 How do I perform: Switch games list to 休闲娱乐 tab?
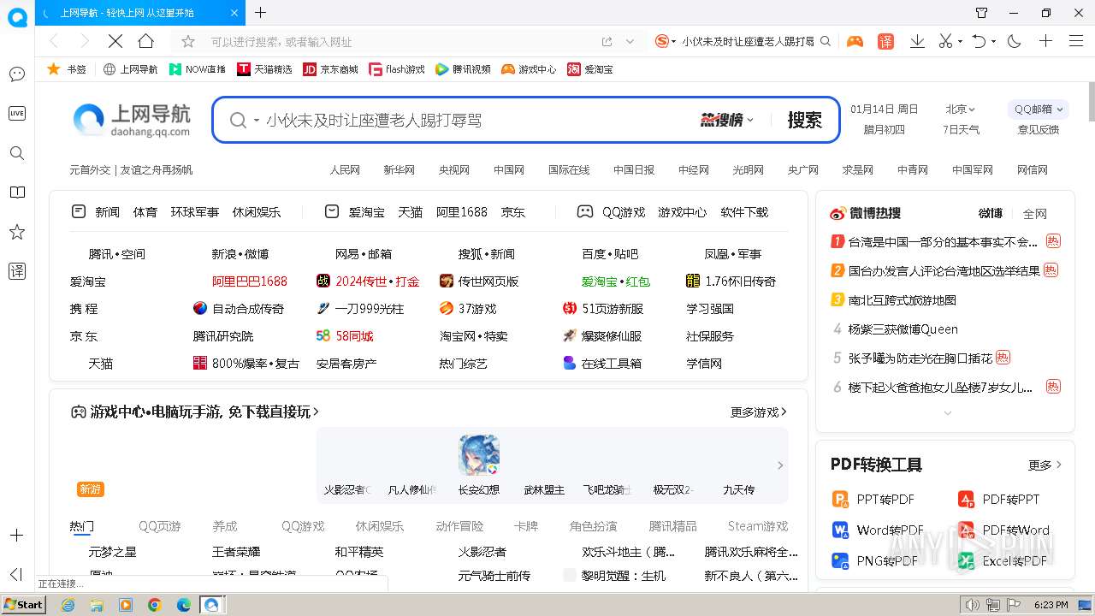[x=379, y=526]
